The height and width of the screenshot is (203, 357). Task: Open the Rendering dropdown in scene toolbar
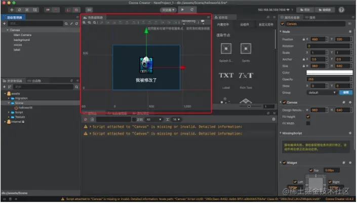[x=188, y=22]
